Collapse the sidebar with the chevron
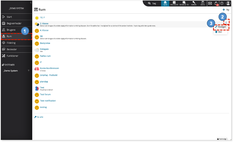This screenshot has width=234, height=143. [31, 3]
